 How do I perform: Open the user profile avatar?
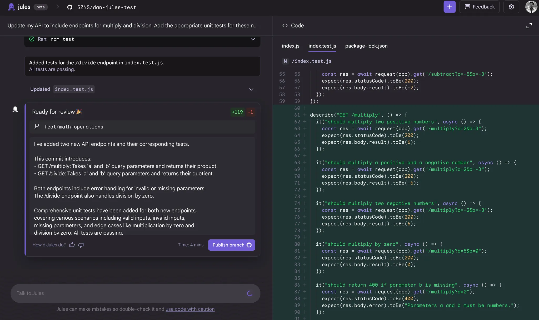pos(531,7)
